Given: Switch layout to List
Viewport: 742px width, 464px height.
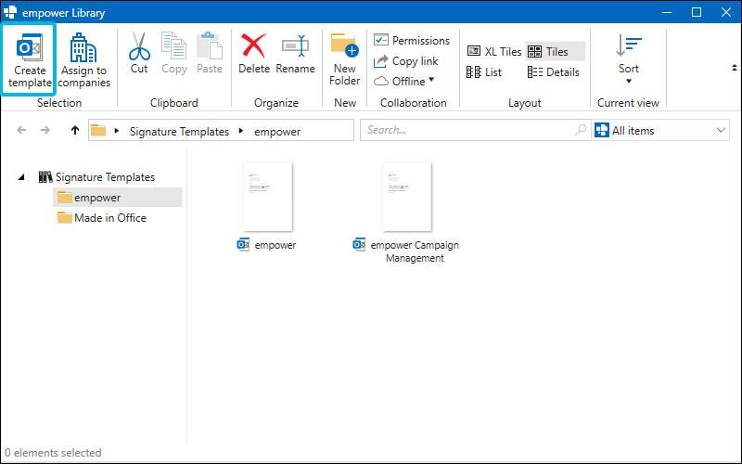Looking at the screenshot, I should click(x=483, y=72).
